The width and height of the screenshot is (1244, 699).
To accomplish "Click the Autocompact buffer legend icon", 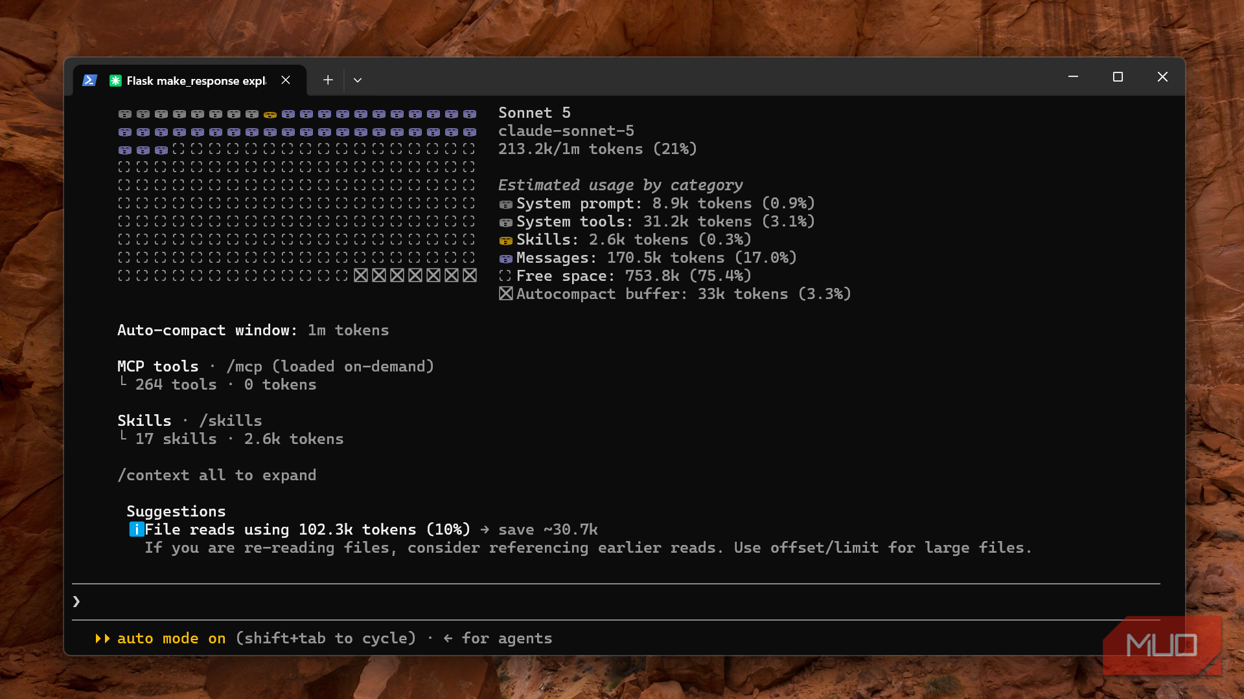I will pyautogui.click(x=506, y=294).
